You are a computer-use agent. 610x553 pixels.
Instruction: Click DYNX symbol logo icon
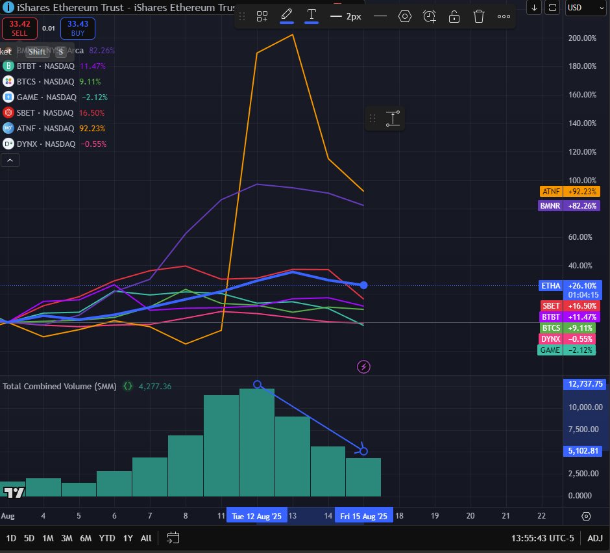coord(8,144)
